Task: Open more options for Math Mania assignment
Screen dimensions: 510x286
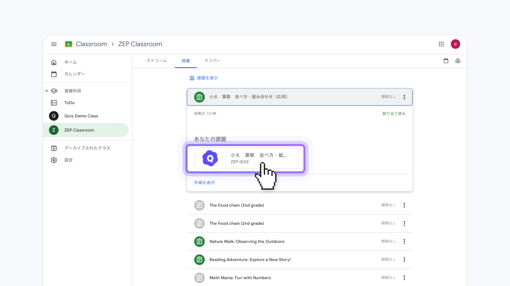Action: (404, 278)
